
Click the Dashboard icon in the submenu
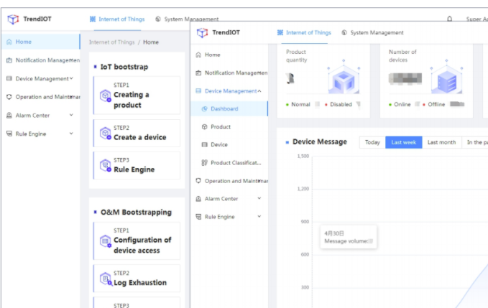(x=205, y=109)
